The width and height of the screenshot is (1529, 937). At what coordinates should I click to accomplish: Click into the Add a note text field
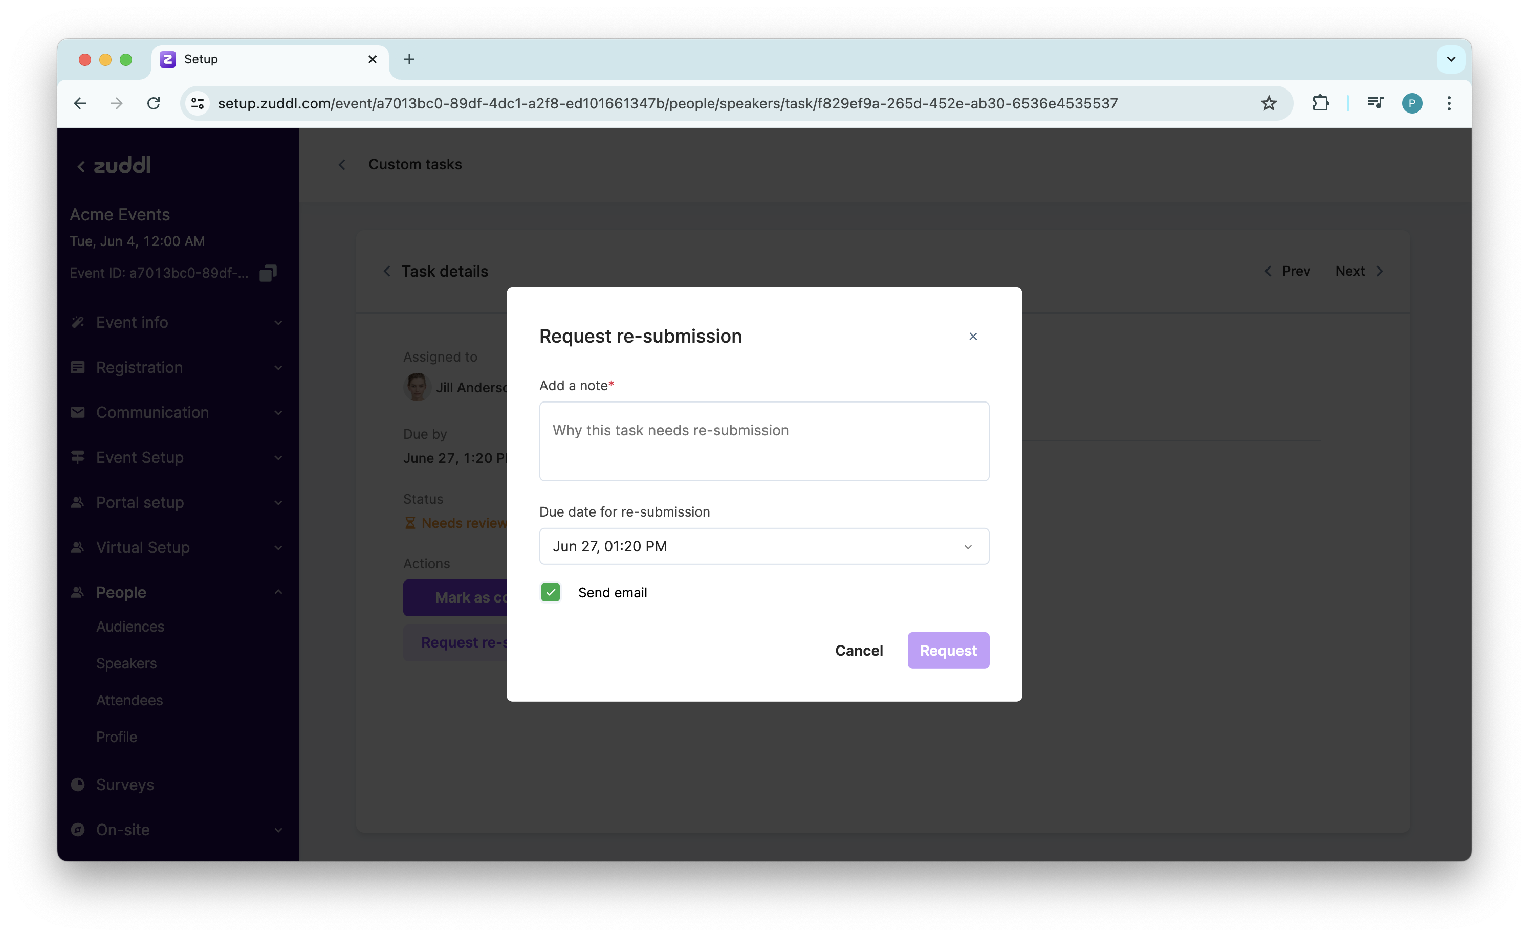(764, 441)
